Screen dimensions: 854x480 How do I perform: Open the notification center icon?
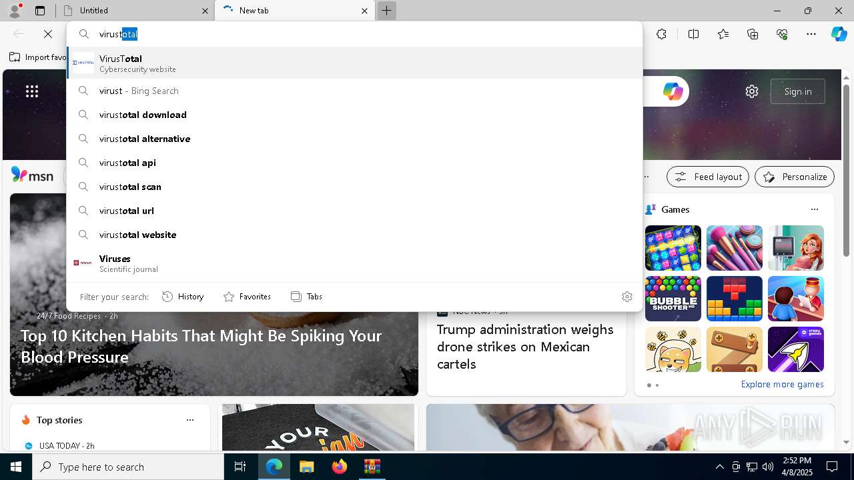832,467
